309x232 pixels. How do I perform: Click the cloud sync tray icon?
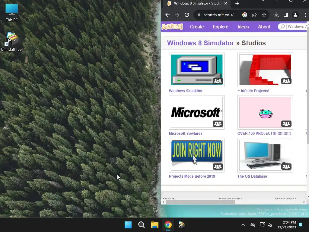[253, 225]
